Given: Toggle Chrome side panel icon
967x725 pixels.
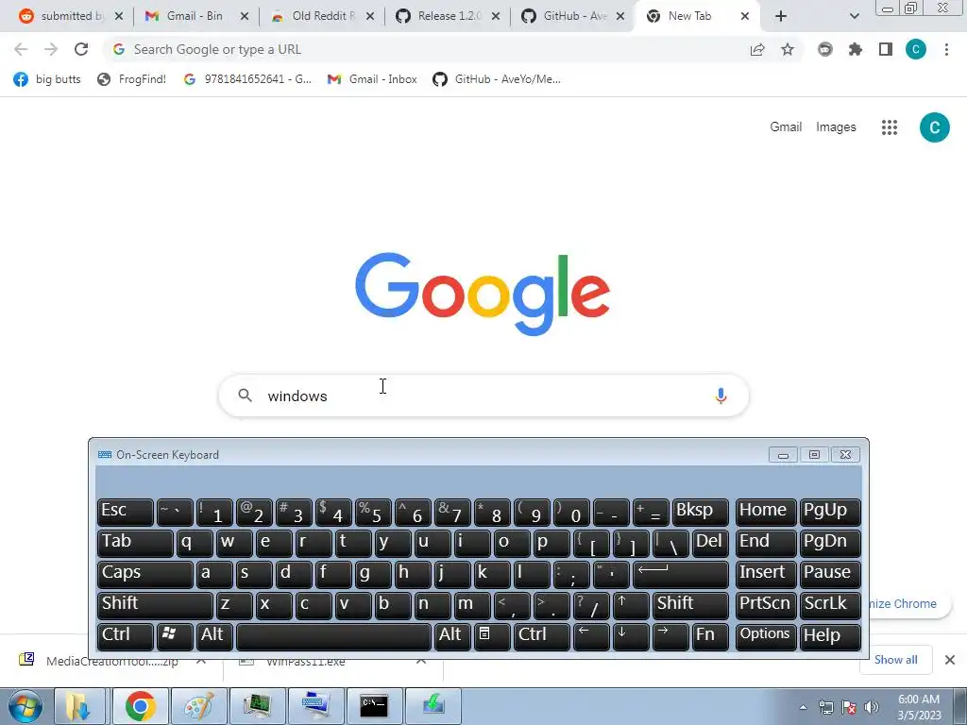Looking at the screenshot, I should pyautogui.click(x=886, y=49).
